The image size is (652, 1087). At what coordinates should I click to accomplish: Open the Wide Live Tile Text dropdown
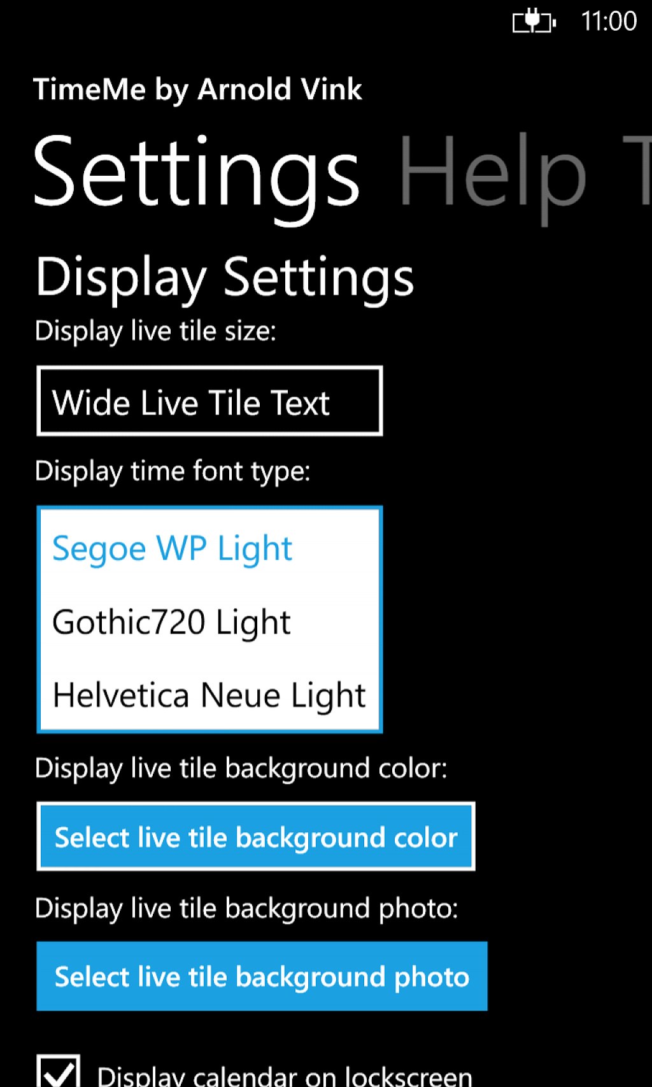click(209, 401)
